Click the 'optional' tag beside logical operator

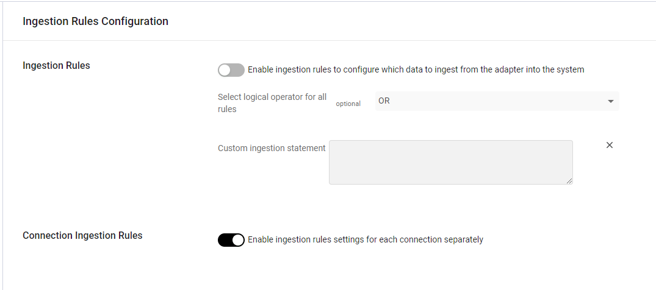pos(348,104)
